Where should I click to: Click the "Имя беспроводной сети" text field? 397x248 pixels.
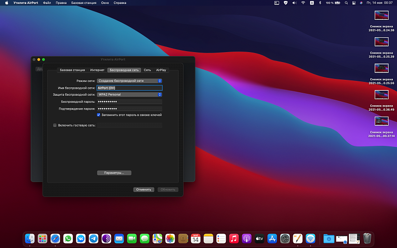pyautogui.click(x=129, y=88)
